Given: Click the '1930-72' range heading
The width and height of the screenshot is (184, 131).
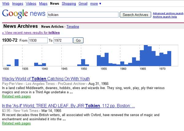Looking at the screenshot, I should (10, 40).
